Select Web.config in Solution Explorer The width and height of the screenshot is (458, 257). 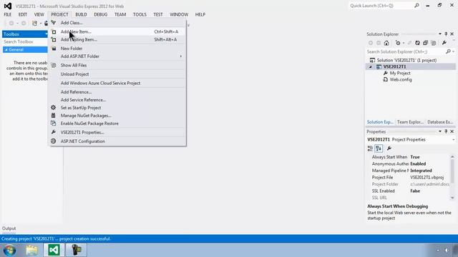401,79
